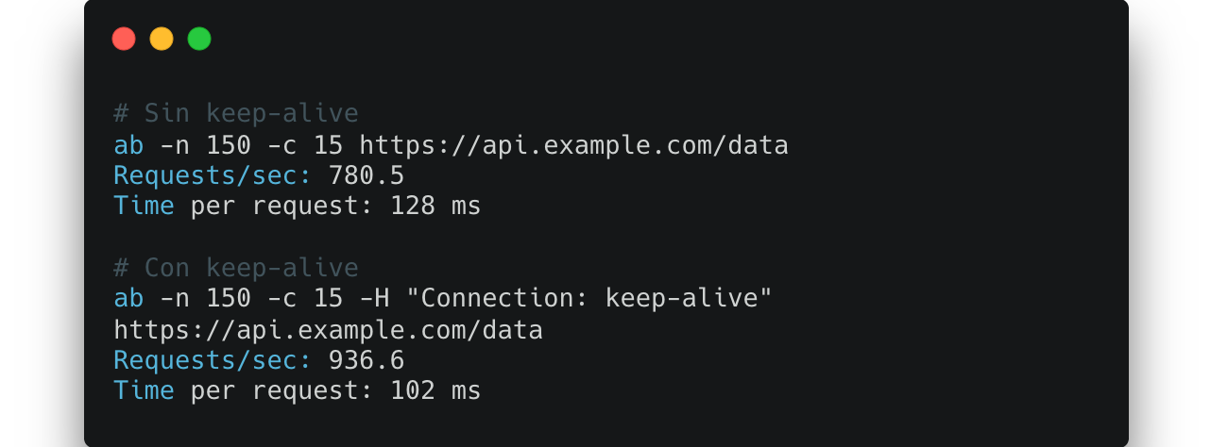Click the "Time" keyword on the 128 ms line

click(144, 206)
